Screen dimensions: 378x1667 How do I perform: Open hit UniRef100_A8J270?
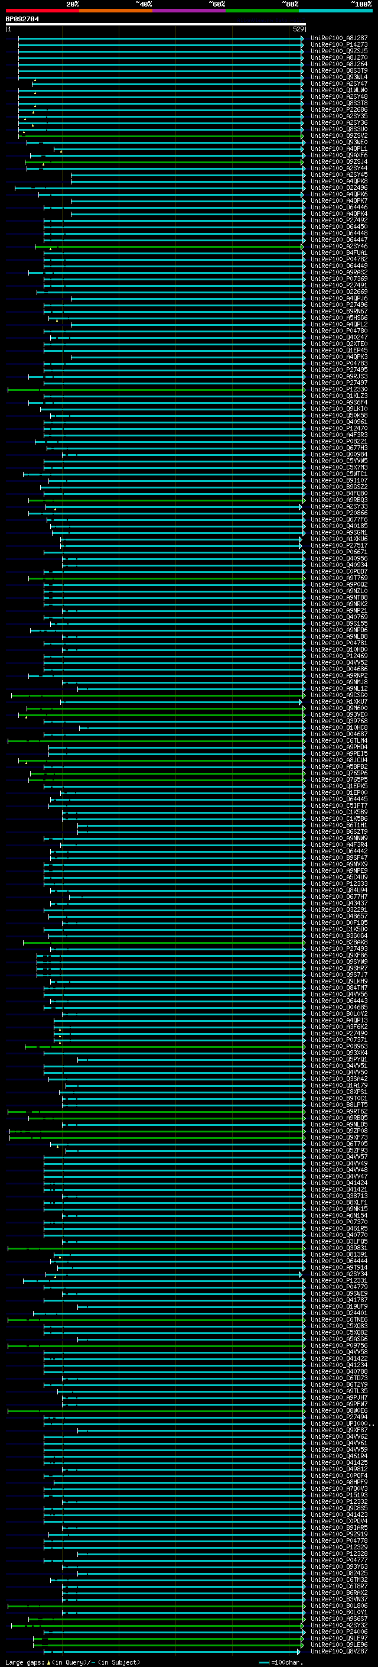click(339, 57)
